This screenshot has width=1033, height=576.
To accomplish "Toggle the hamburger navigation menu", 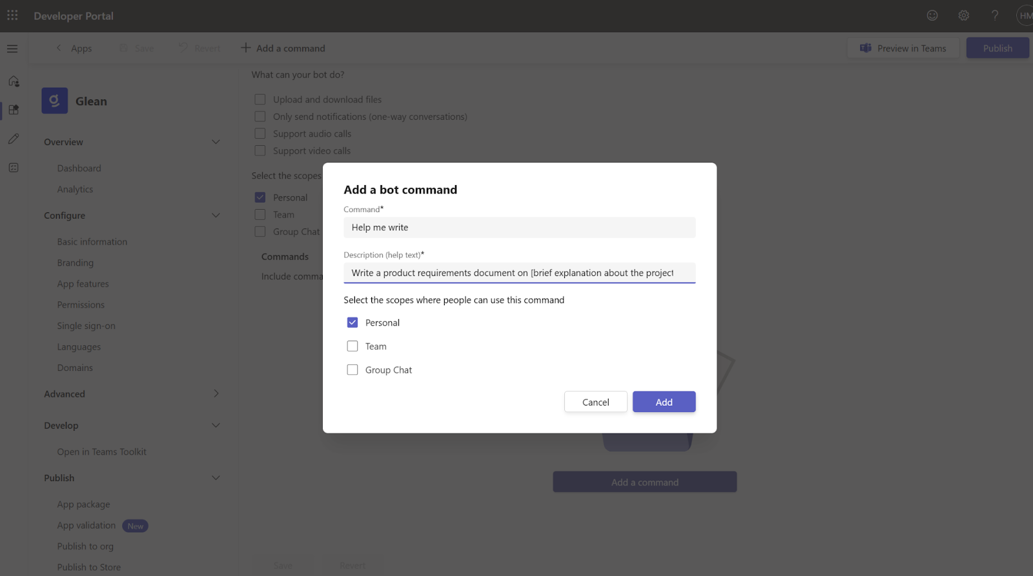I will [12, 48].
